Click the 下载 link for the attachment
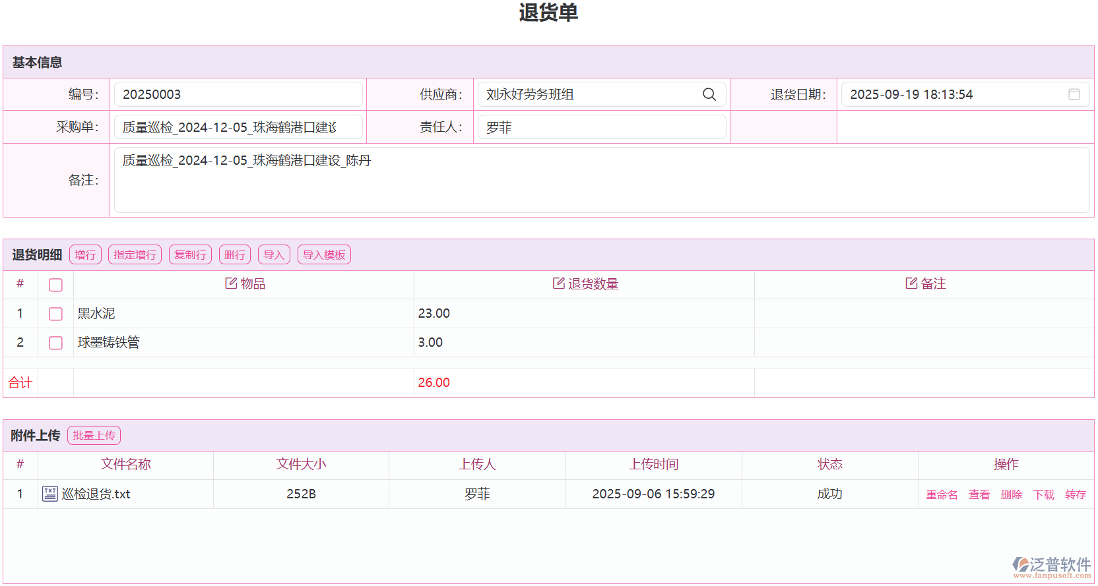Screen dimensions: 1098x586 1043,494
